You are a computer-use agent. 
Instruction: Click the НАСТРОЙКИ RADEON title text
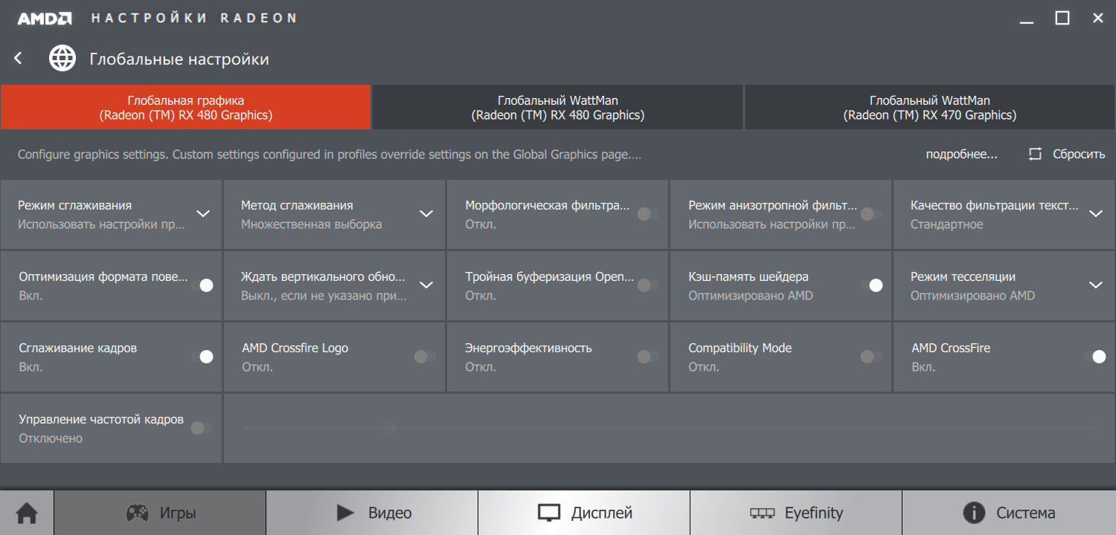(x=193, y=18)
